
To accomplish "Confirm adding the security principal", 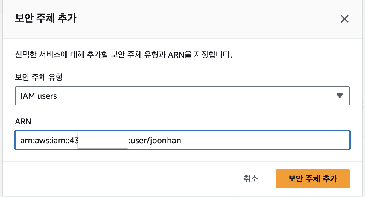I will pos(313,179).
